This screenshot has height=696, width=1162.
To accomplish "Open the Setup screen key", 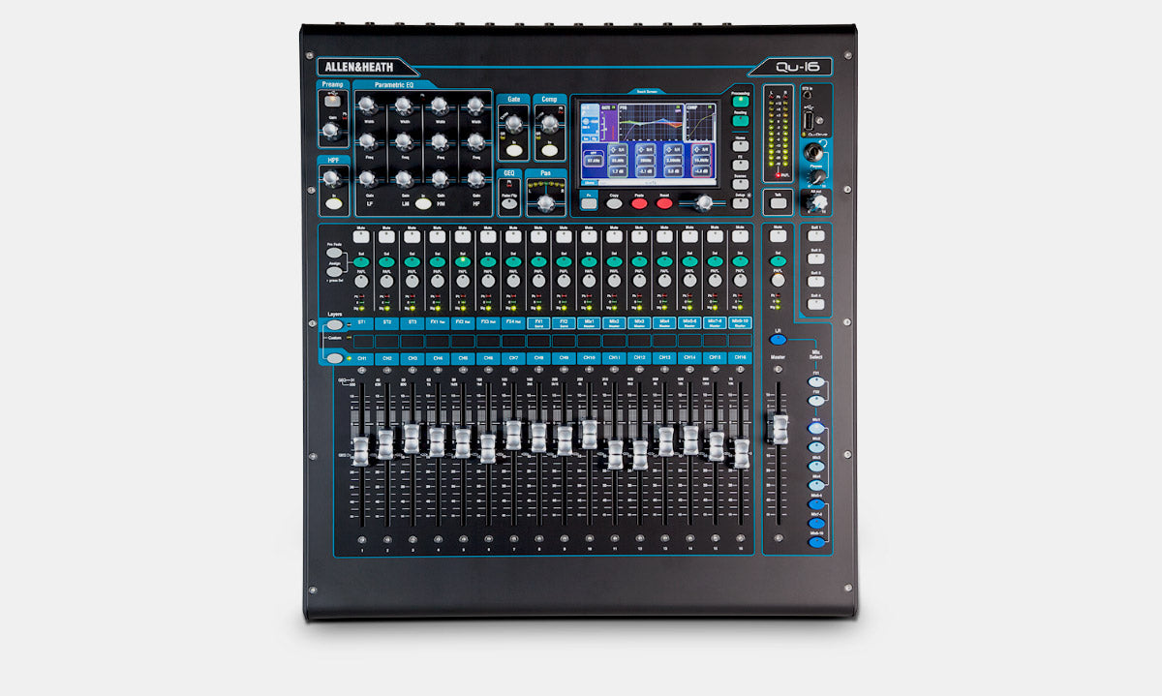I will point(741,203).
